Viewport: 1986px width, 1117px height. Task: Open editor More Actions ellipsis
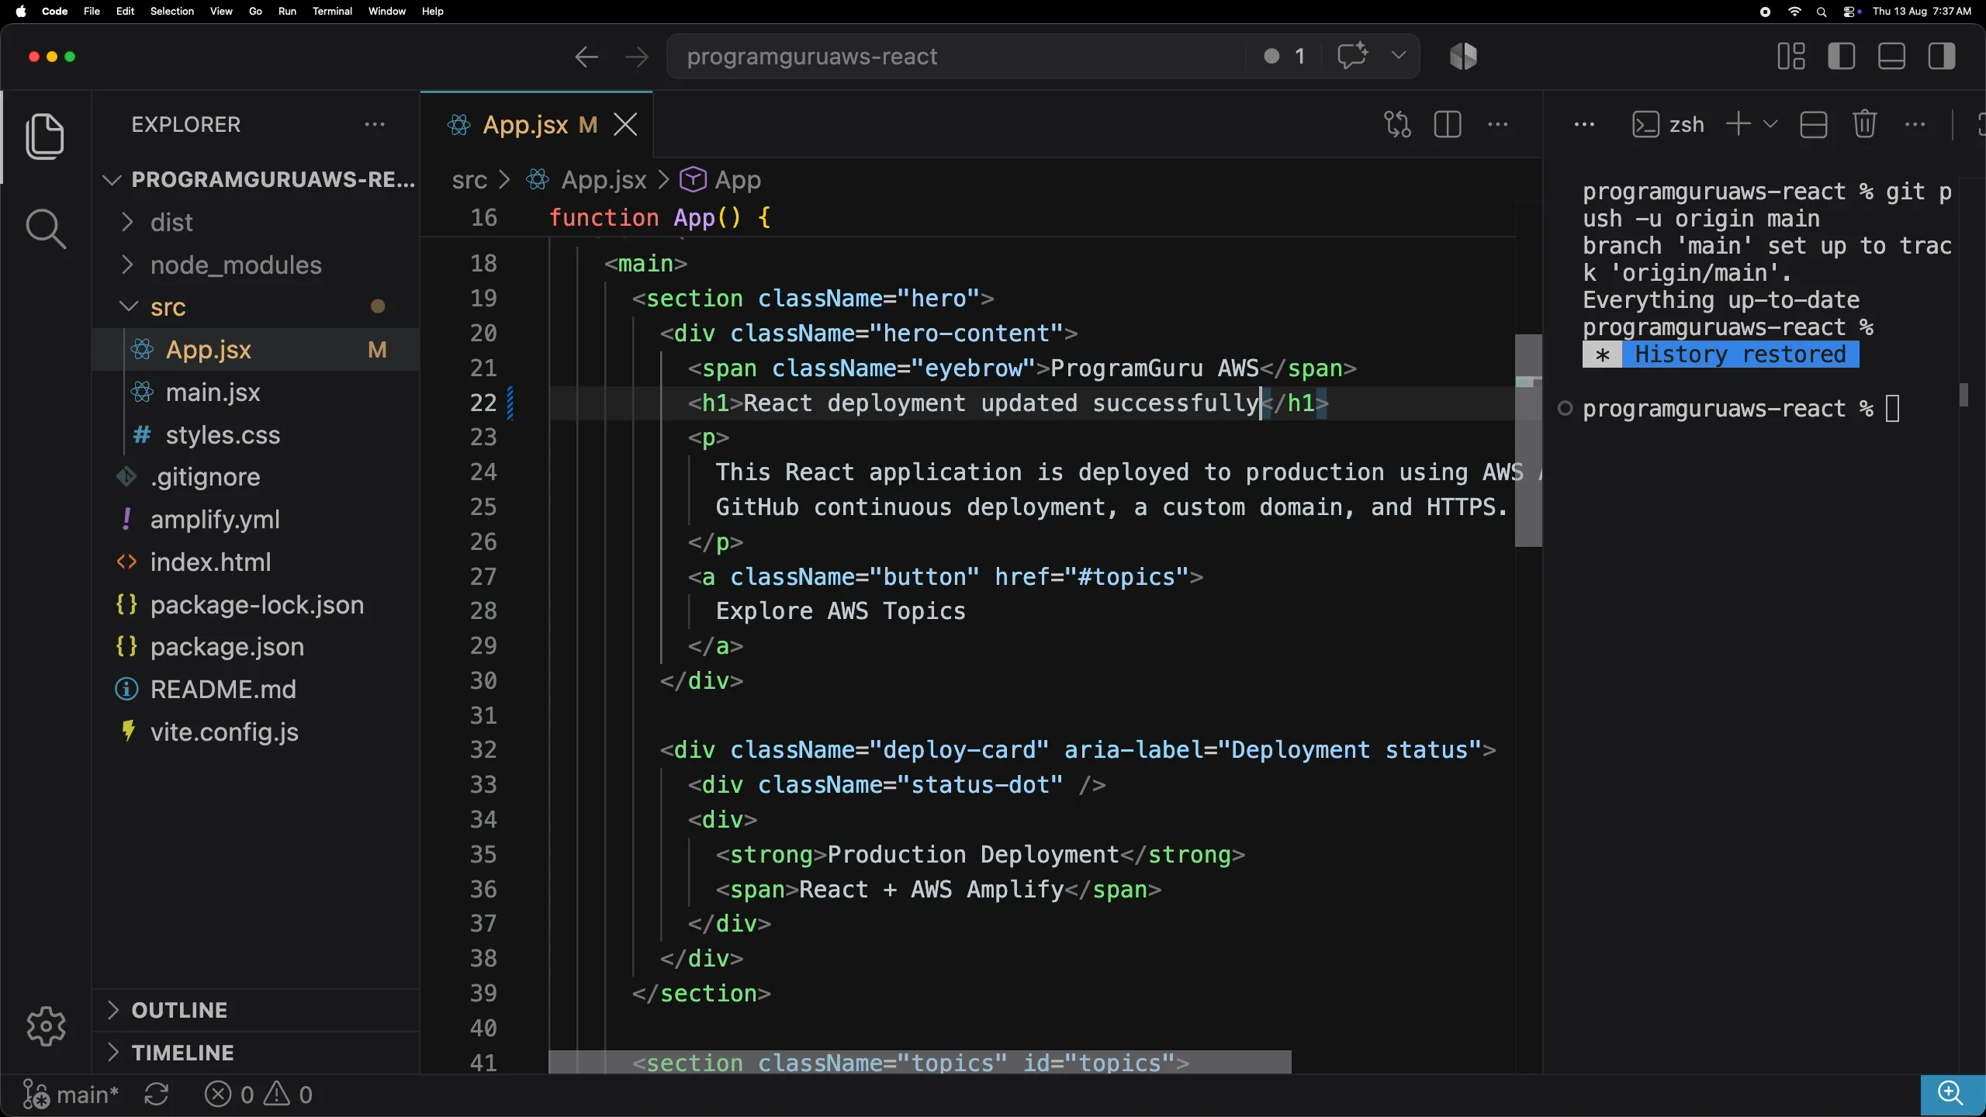pyautogui.click(x=1498, y=125)
